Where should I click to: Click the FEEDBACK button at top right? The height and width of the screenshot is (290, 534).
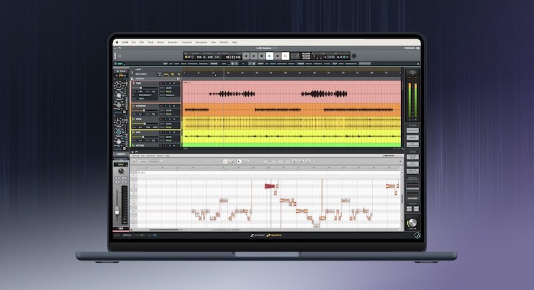[x=411, y=49]
